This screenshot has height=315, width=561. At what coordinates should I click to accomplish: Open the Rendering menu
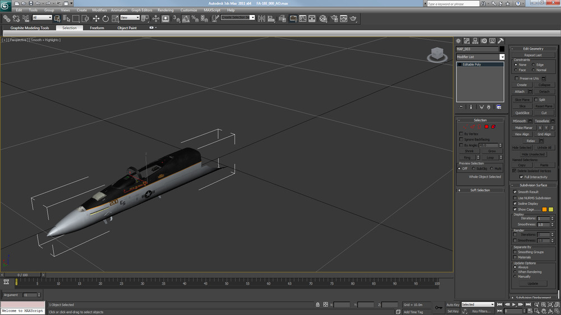[x=165, y=10]
